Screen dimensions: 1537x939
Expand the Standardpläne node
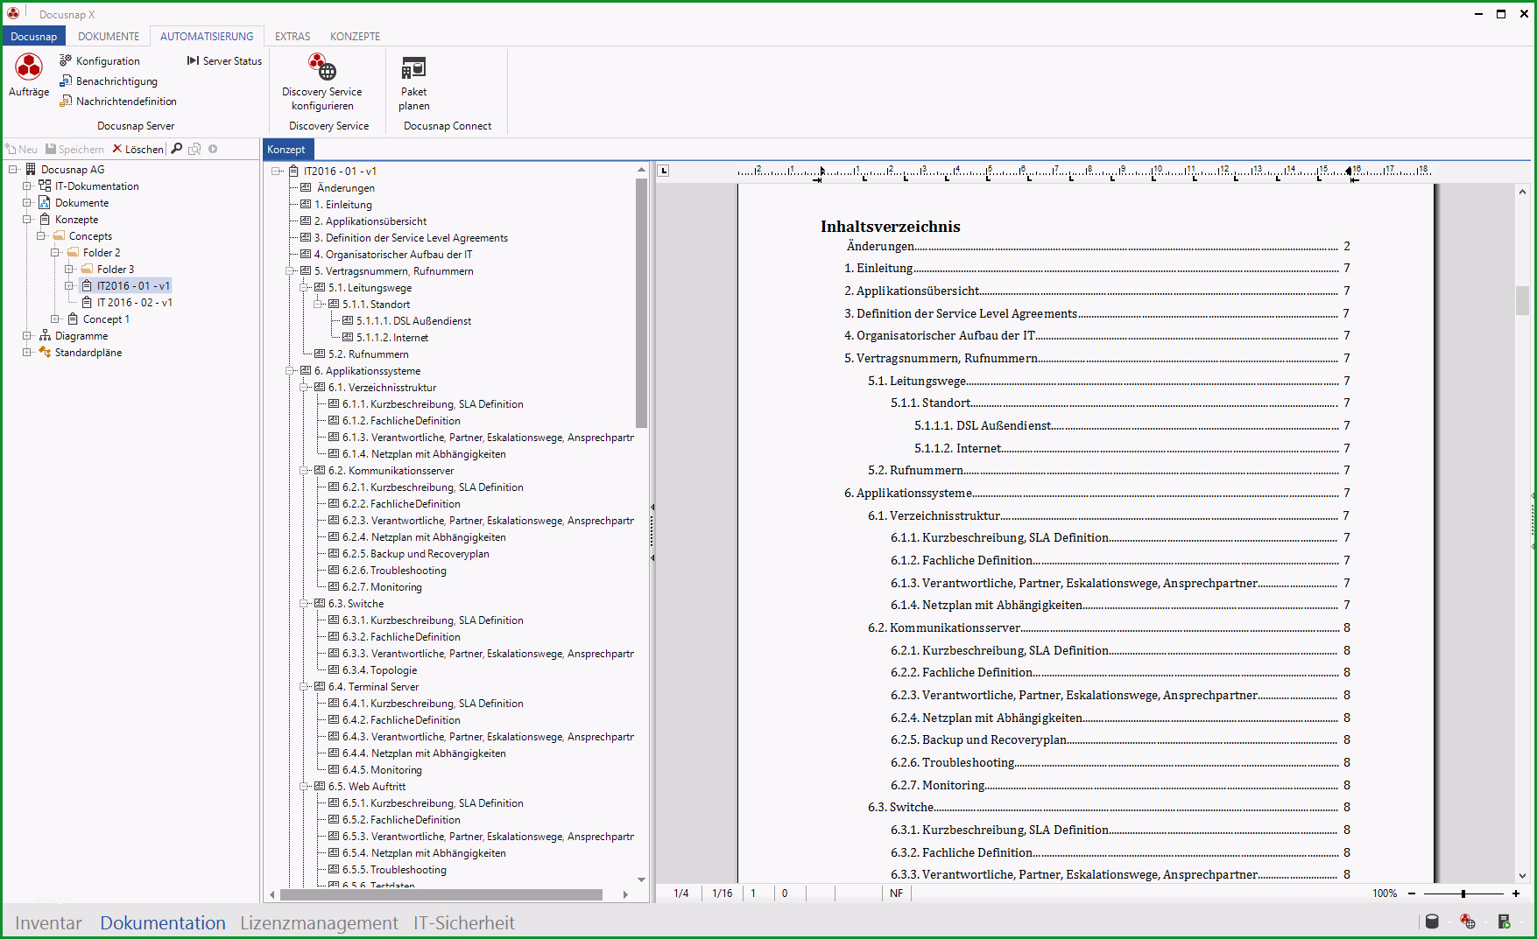(27, 353)
